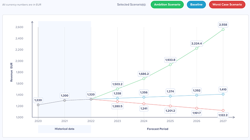Viewport: 250px width, 140px height.
Task: Click the value label 1,503.2
Action: (x=117, y=84)
